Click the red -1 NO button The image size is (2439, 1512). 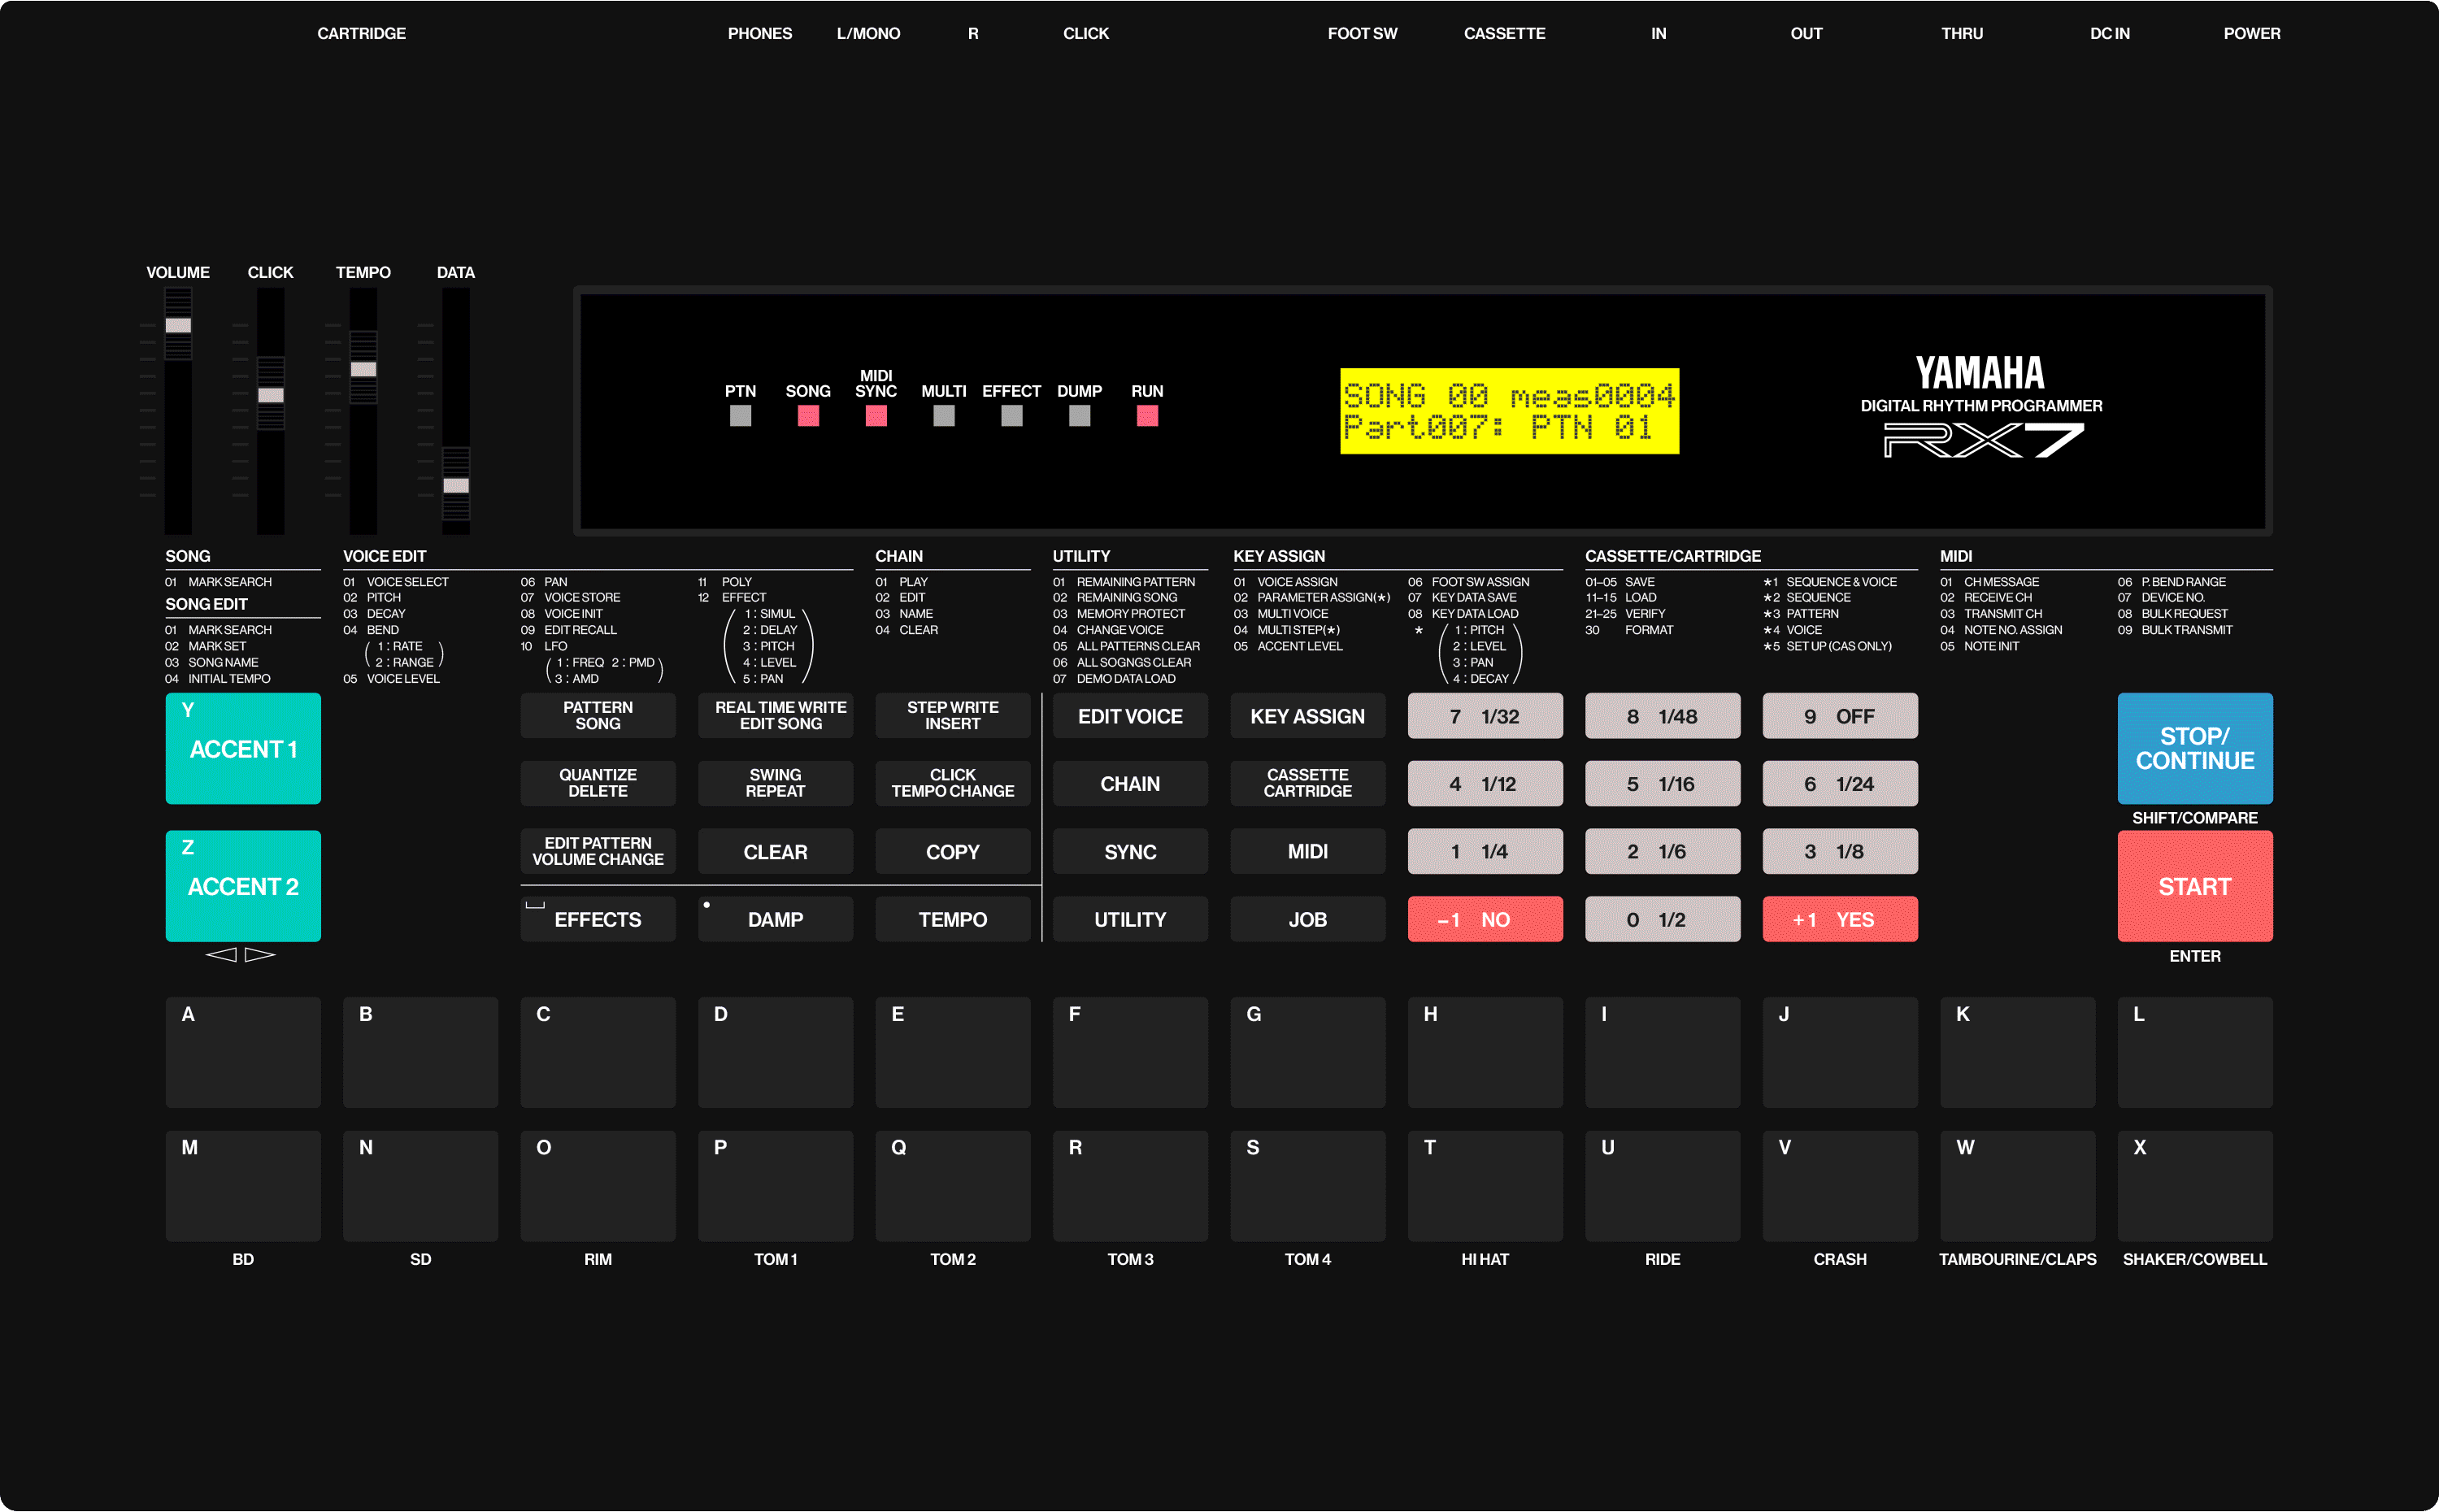[1485, 919]
